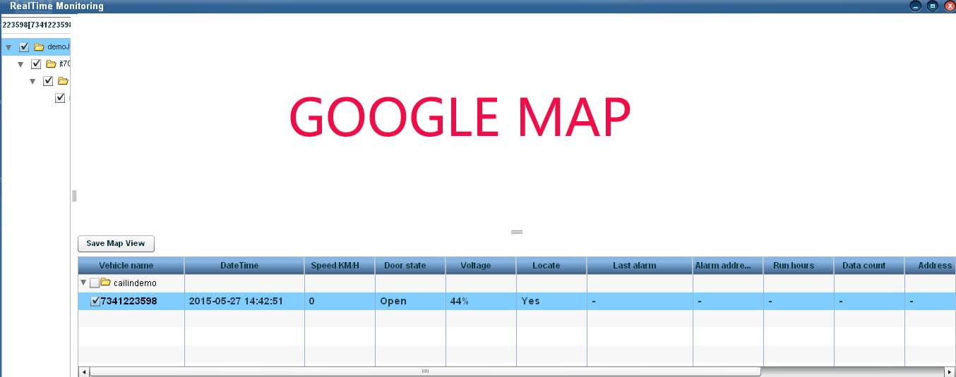The height and width of the screenshot is (377, 956).
Task: Sort by Vehicle name column header
Action: pos(131,266)
